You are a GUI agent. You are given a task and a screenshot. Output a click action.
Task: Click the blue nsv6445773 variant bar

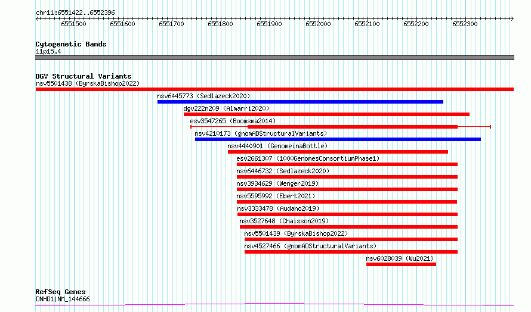pos(300,102)
